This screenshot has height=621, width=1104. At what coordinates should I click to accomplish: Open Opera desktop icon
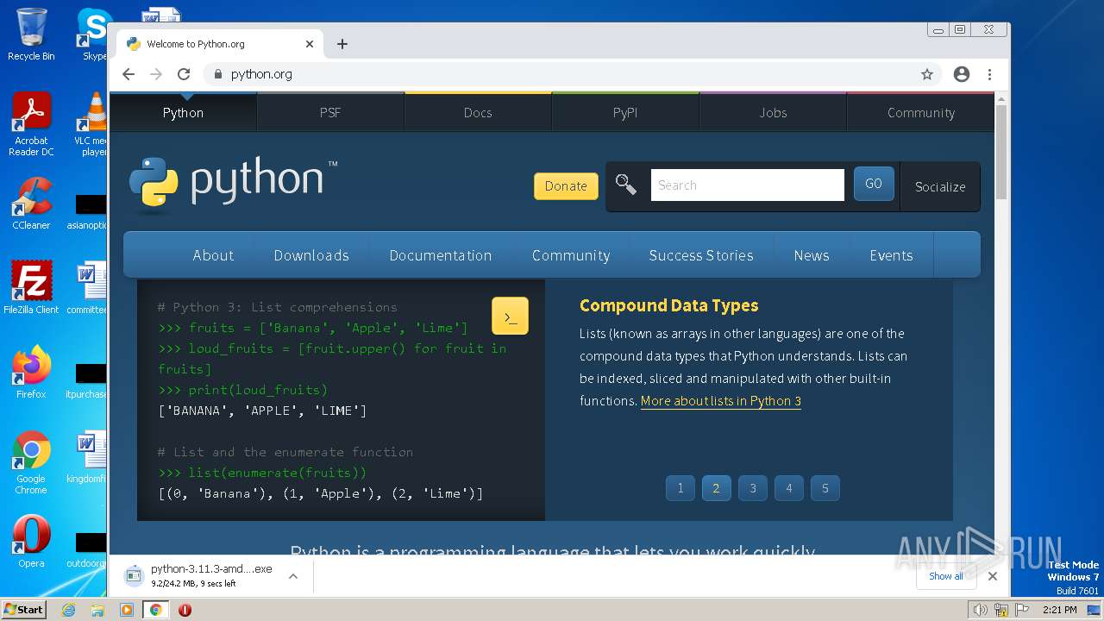pos(31,542)
